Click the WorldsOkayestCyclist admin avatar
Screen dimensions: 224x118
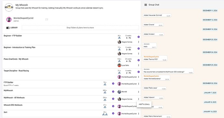coord(9,20)
